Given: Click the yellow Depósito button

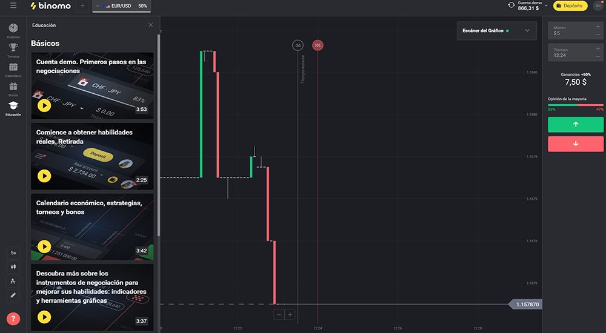Looking at the screenshot, I should 570,6.
